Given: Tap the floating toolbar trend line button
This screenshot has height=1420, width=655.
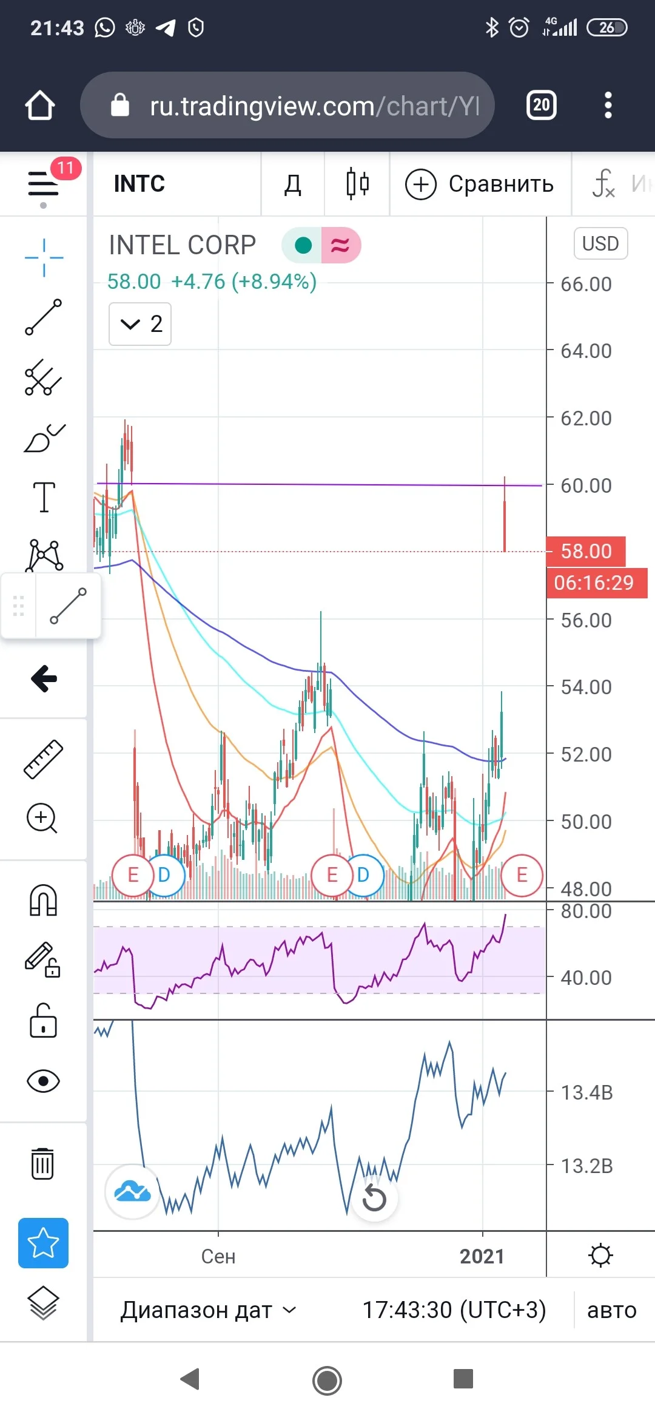Looking at the screenshot, I should [x=68, y=606].
